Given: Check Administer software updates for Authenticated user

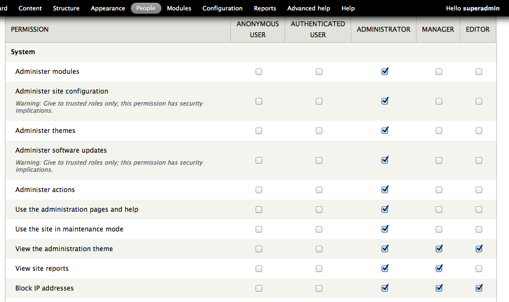Looking at the screenshot, I should pos(319,160).
